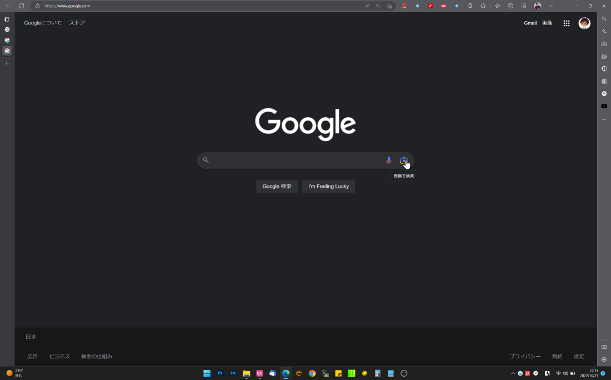The width and height of the screenshot is (611, 380).
Task: View site information via the lock icon
Action: (x=37, y=6)
